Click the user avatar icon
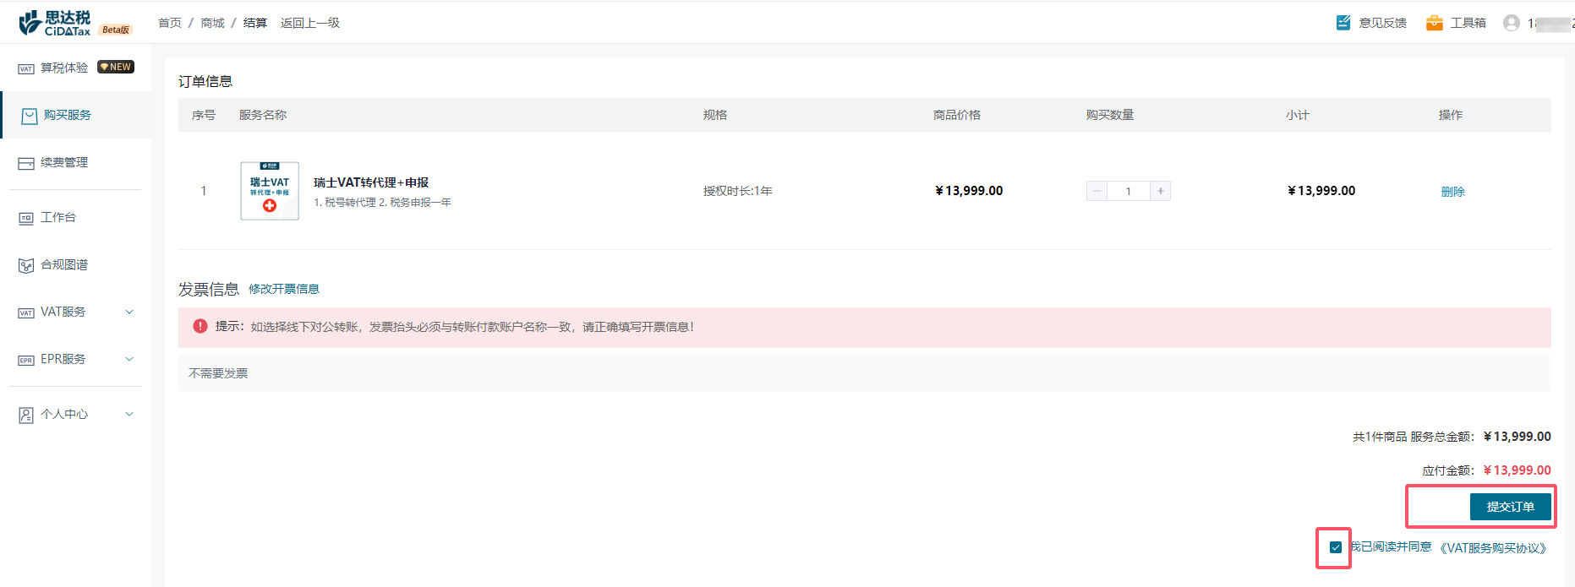The height and width of the screenshot is (587, 1575). [x=1511, y=23]
